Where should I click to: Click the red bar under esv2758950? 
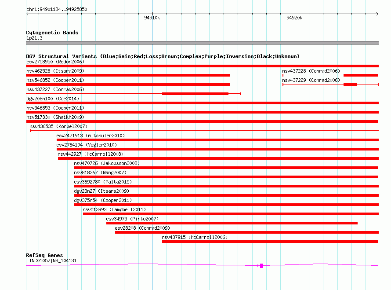tap(202, 66)
